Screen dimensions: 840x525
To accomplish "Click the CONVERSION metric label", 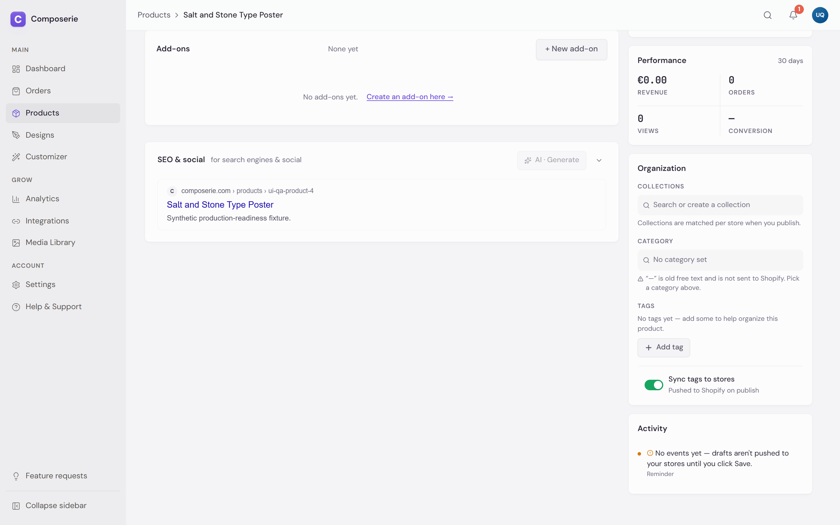I will 750,131.
